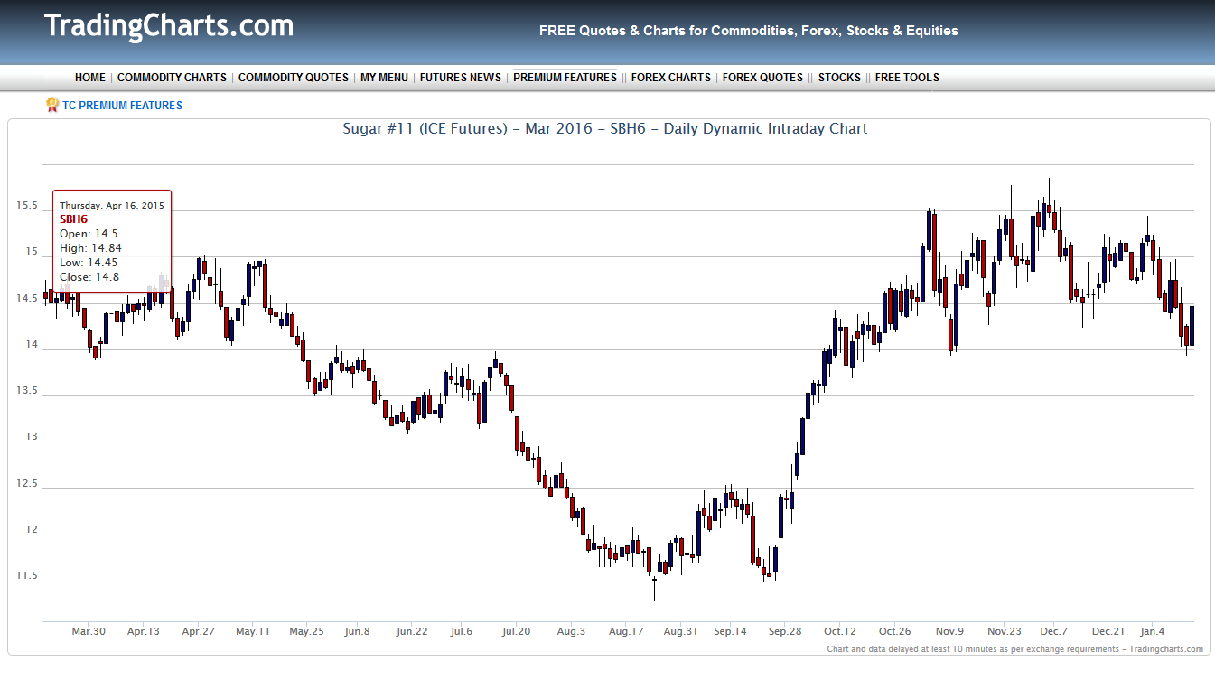Click the Mar.30 date axis label
The width and height of the screenshot is (1215, 679).
coord(89,632)
